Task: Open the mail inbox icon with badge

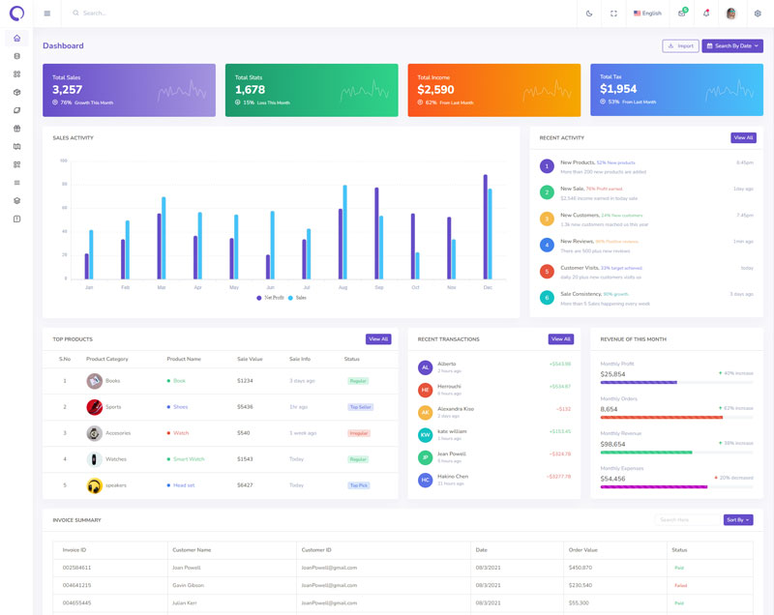Action: click(x=682, y=14)
